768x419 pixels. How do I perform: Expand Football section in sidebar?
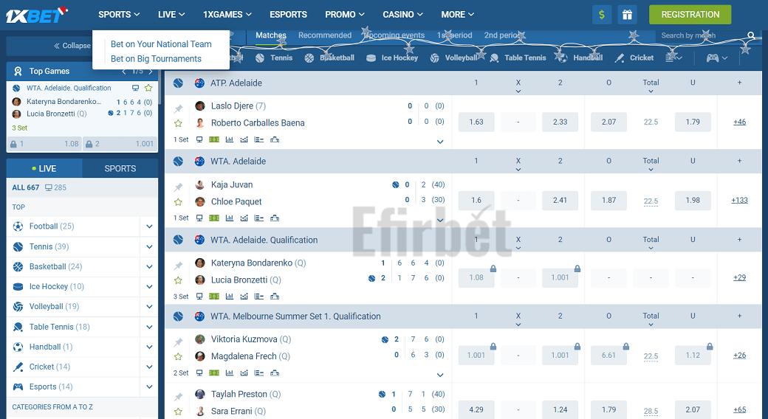[x=149, y=226]
